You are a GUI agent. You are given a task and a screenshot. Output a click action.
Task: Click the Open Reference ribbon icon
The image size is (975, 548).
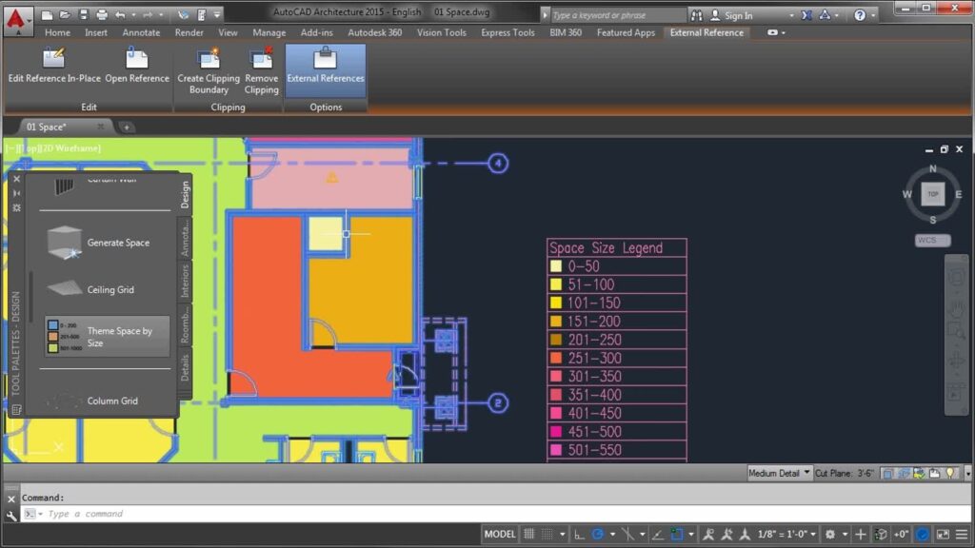pos(137,58)
